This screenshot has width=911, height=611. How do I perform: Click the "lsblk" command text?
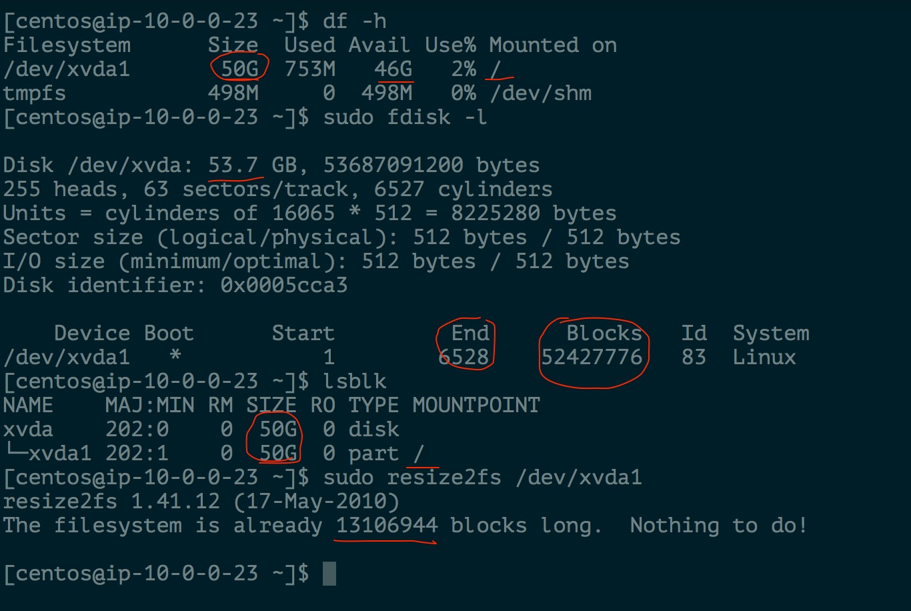pyautogui.click(x=355, y=381)
